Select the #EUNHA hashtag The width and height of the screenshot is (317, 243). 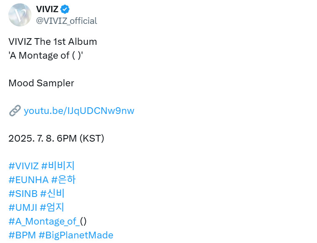(x=28, y=180)
